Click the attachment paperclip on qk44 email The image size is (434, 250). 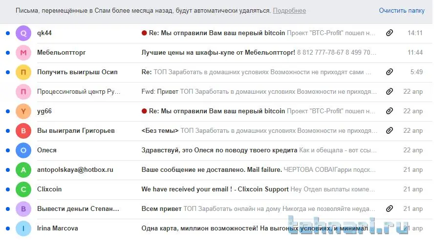click(390, 33)
